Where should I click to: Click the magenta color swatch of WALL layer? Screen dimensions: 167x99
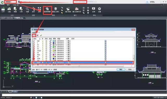coord(53,55)
